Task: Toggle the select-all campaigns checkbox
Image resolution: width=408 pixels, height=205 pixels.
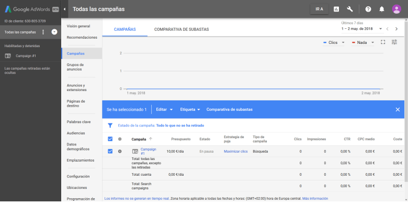Action: (x=110, y=139)
